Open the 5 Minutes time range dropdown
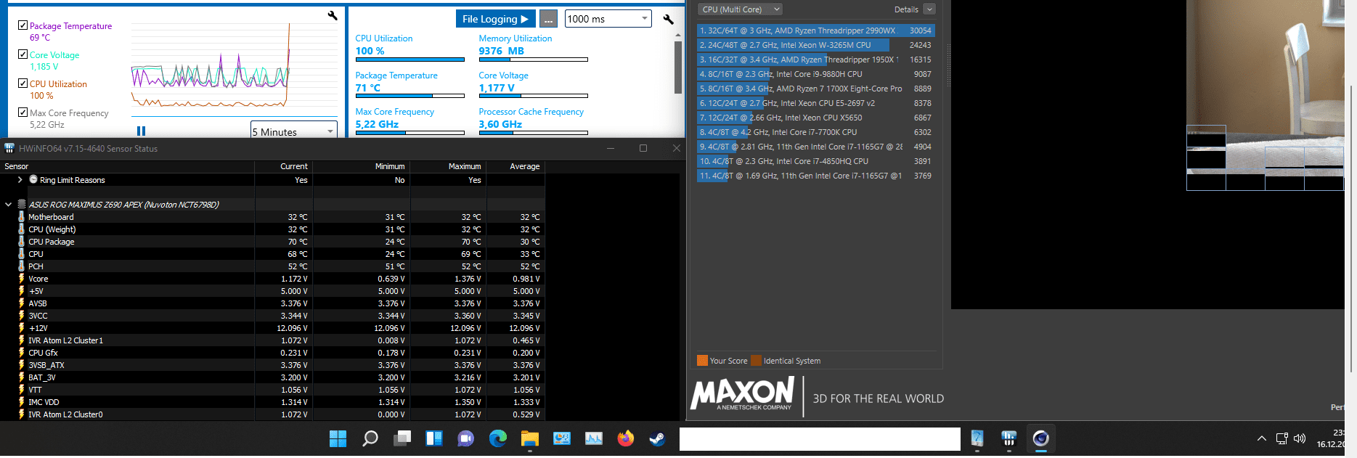This screenshot has width=1357, height=458. pyautogui.click(x=294, y=131)
